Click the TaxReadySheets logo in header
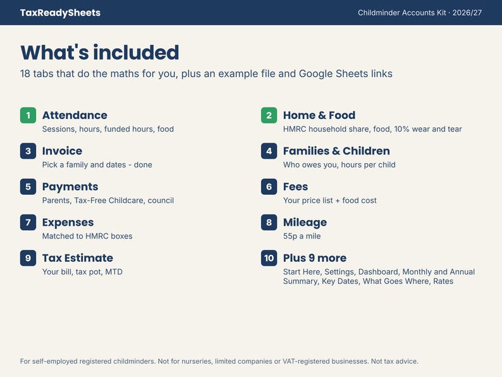 60,13
